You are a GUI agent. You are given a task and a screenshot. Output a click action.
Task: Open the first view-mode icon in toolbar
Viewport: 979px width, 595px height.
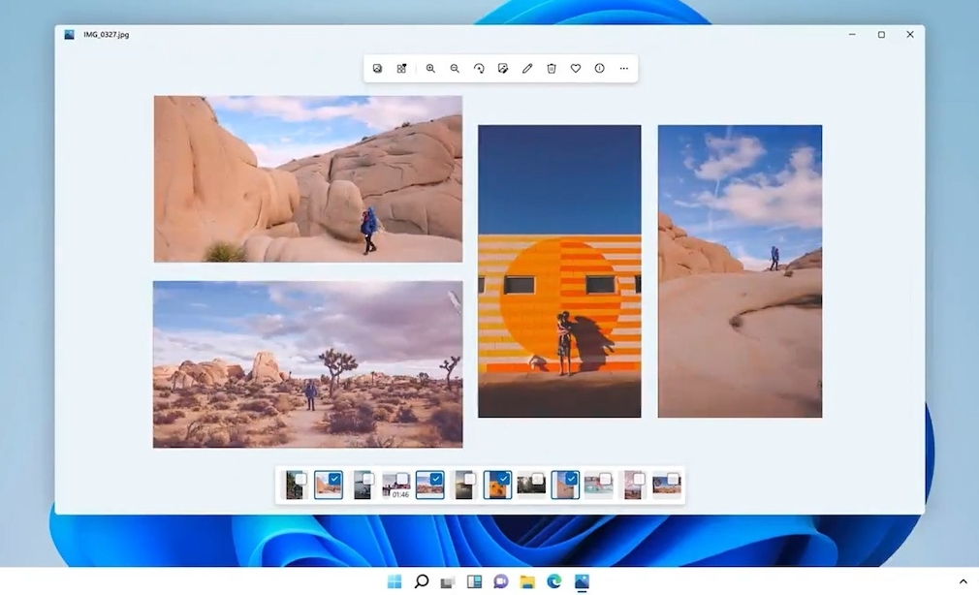click(377, 69)
